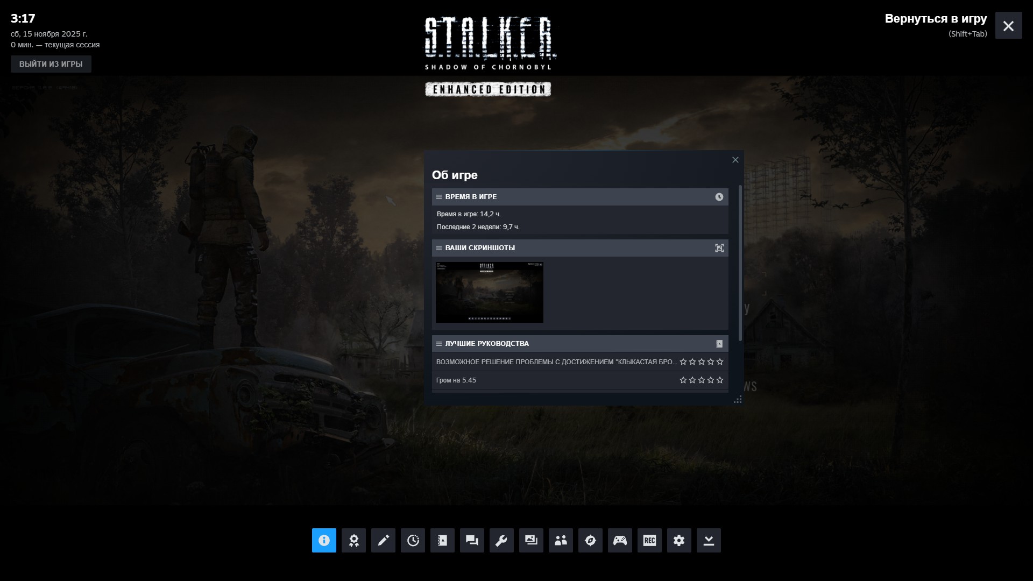Screen dimensions: 1033x581
Task: Open the Achievements overlay panel
Action: click(353, 540)
